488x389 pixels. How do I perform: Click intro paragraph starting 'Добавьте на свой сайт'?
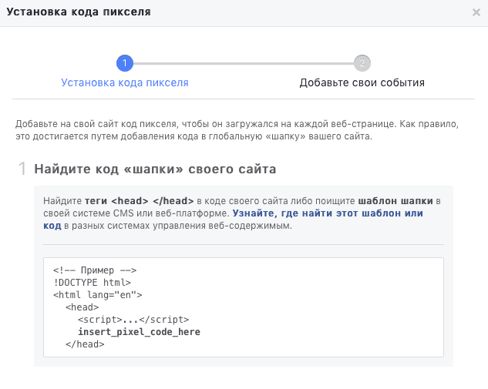tap(237, 130)
